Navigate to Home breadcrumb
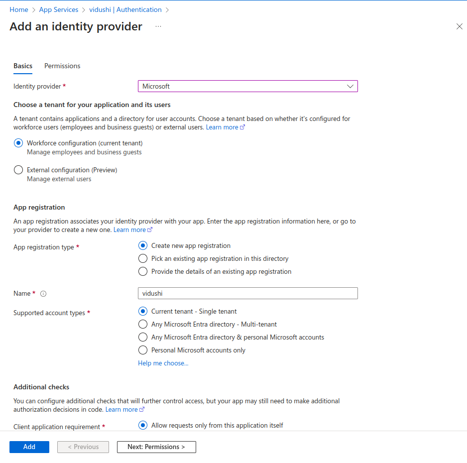 (x=19, y=9)
